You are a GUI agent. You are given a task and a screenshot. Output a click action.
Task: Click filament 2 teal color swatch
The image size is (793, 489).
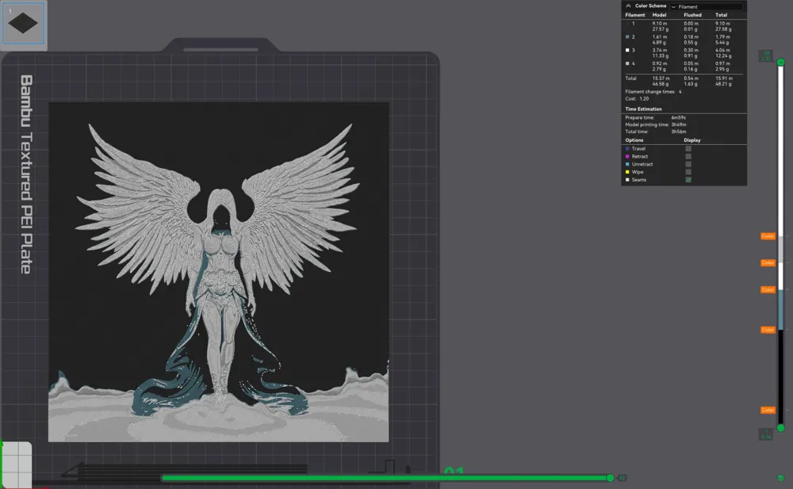627,37
